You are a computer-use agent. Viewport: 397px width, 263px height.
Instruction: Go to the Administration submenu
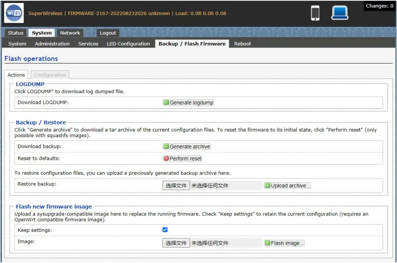point(52,44)
